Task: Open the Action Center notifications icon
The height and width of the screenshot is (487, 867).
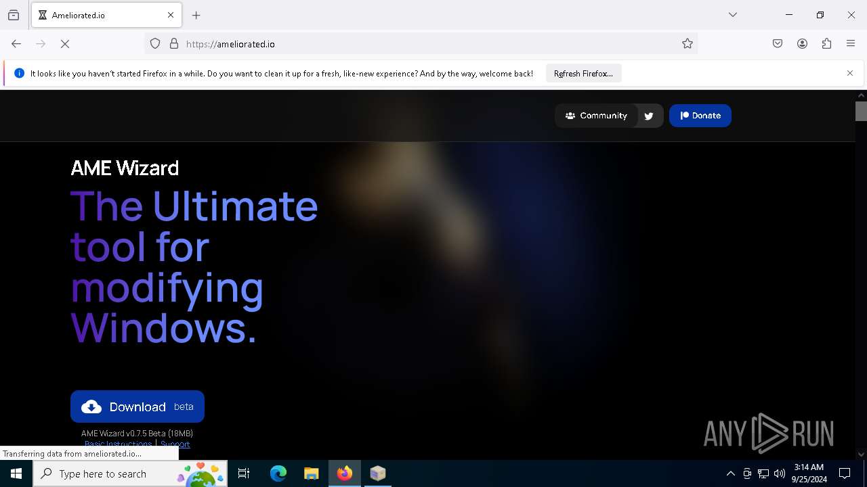Action: [x=845, y=473]
